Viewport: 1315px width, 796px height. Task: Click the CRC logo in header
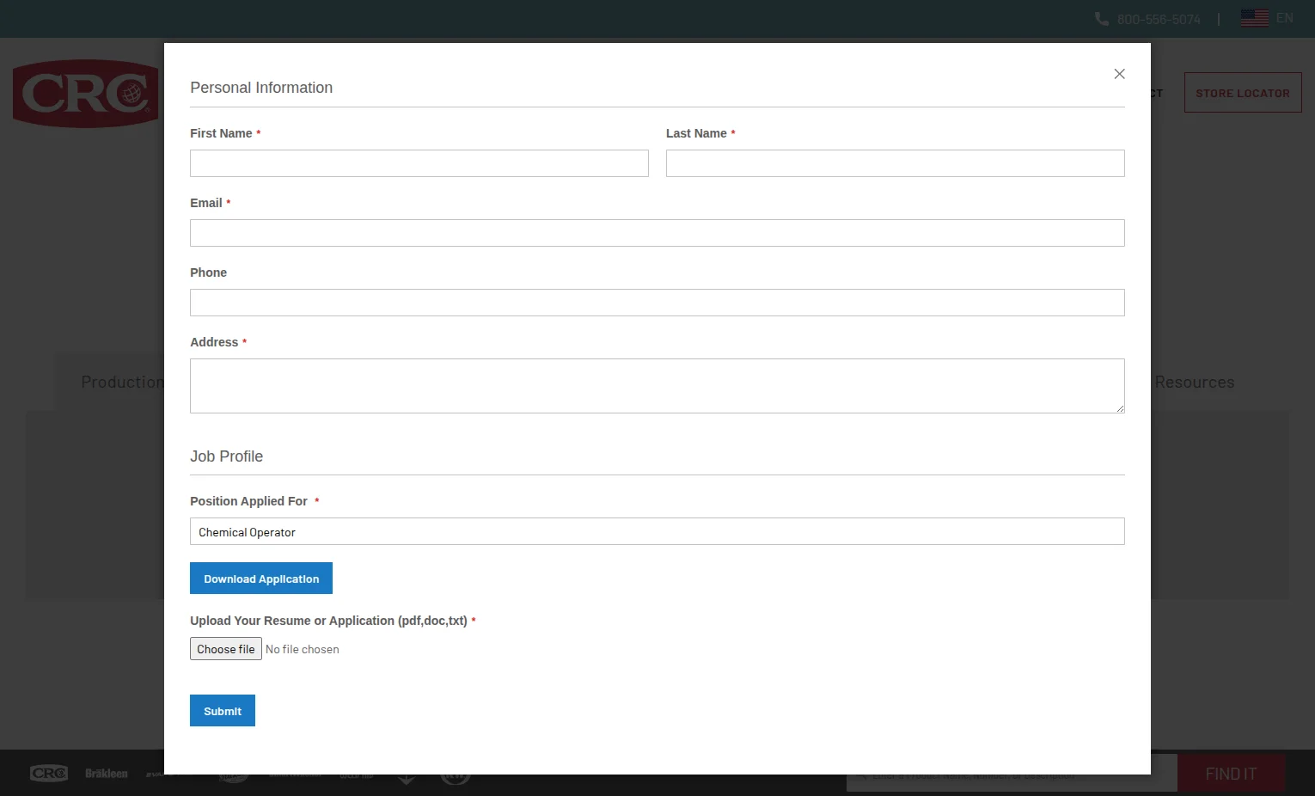[86, 94]
